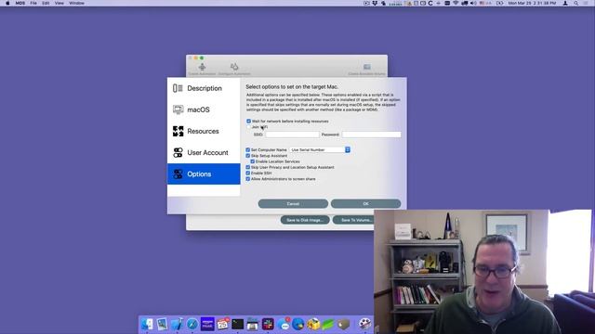The image size is (595, 334).
Task: Click Save to Disk Image button
Action: pyautogui.click(x=305, y=220)
